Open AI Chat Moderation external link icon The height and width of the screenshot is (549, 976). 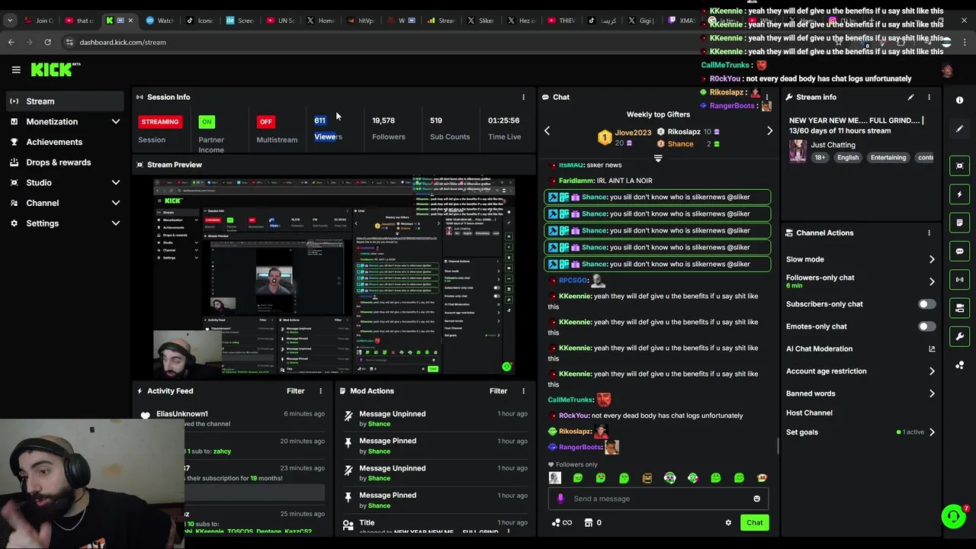point(932,348)
